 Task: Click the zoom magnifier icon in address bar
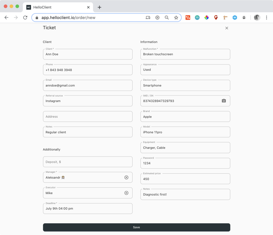pyautogui.click(x=167, y=18)
